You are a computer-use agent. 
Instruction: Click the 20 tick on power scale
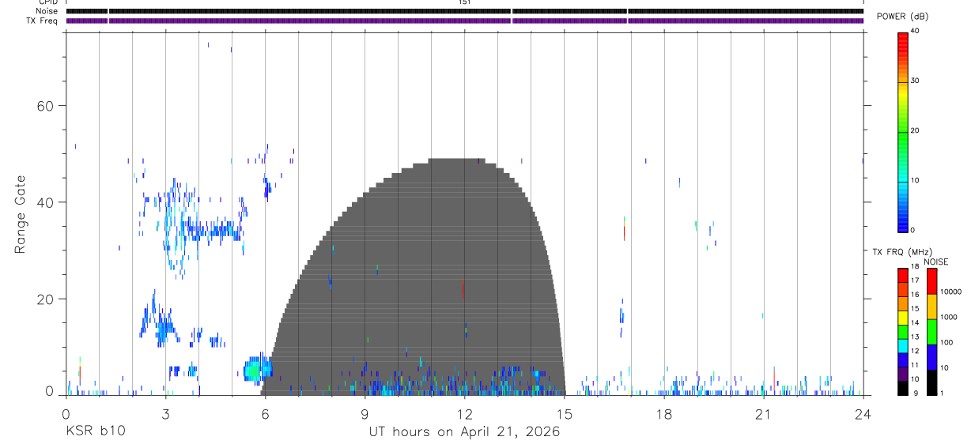click(915, 130)
